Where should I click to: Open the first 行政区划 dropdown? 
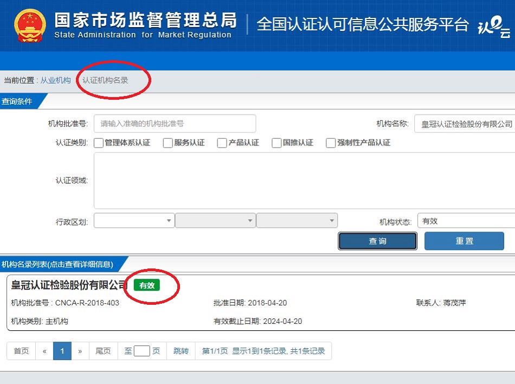pos(134,221)
